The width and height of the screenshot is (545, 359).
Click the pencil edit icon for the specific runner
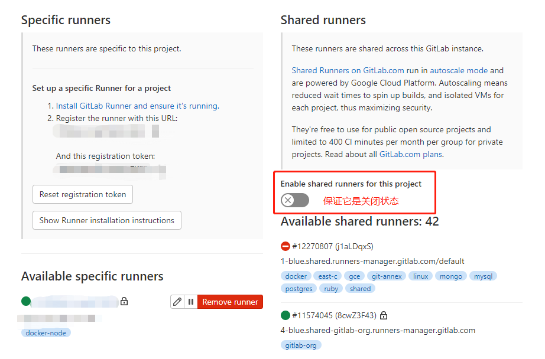(177, 302)
